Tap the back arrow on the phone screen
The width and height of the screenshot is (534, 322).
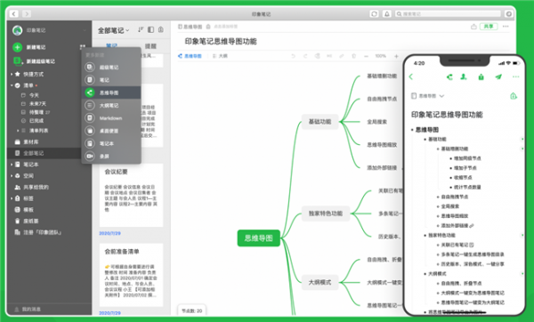coord(410,76)
